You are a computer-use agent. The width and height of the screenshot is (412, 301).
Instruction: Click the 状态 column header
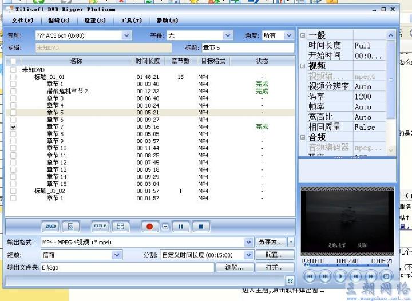(262, 61)
